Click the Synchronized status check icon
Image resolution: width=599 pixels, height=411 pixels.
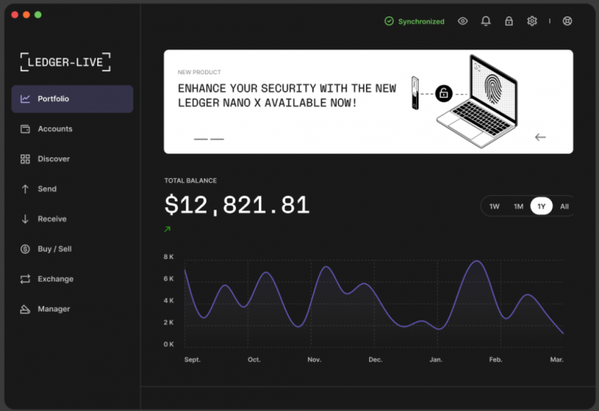point(389,21)
